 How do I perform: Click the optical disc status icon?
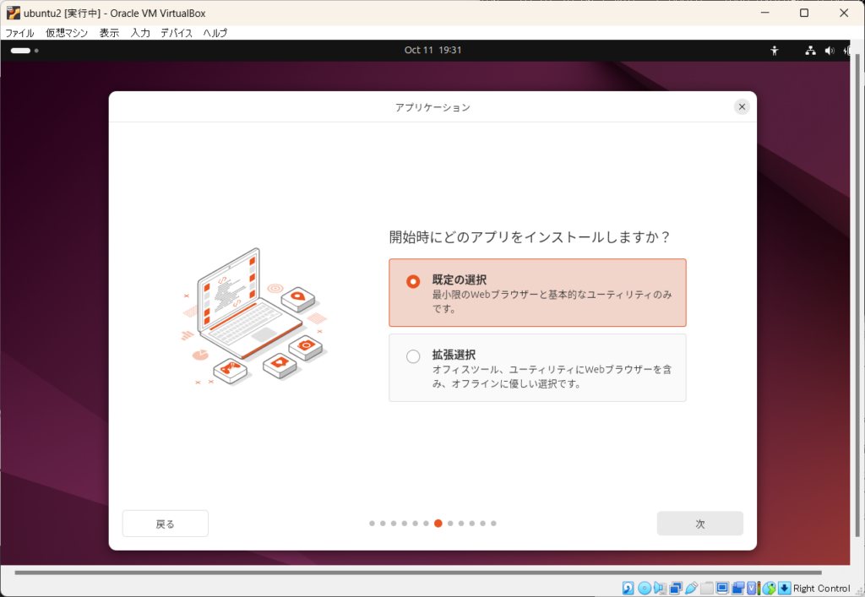coord(645,589)
